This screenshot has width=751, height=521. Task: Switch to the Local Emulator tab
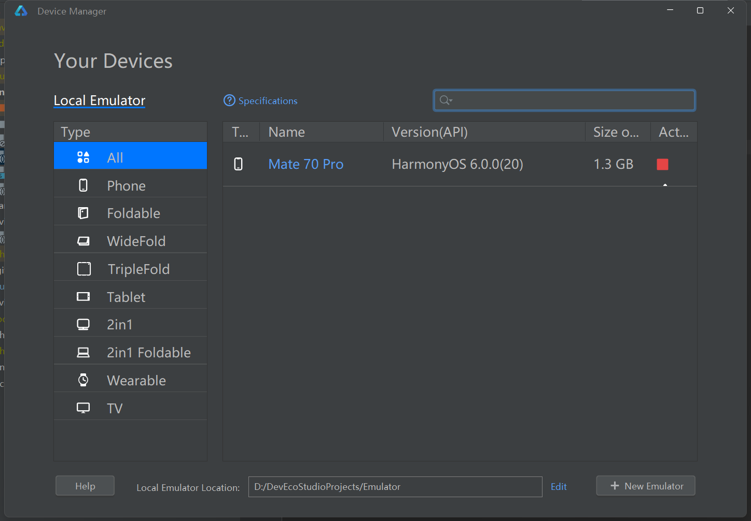[x=100, y=100]
